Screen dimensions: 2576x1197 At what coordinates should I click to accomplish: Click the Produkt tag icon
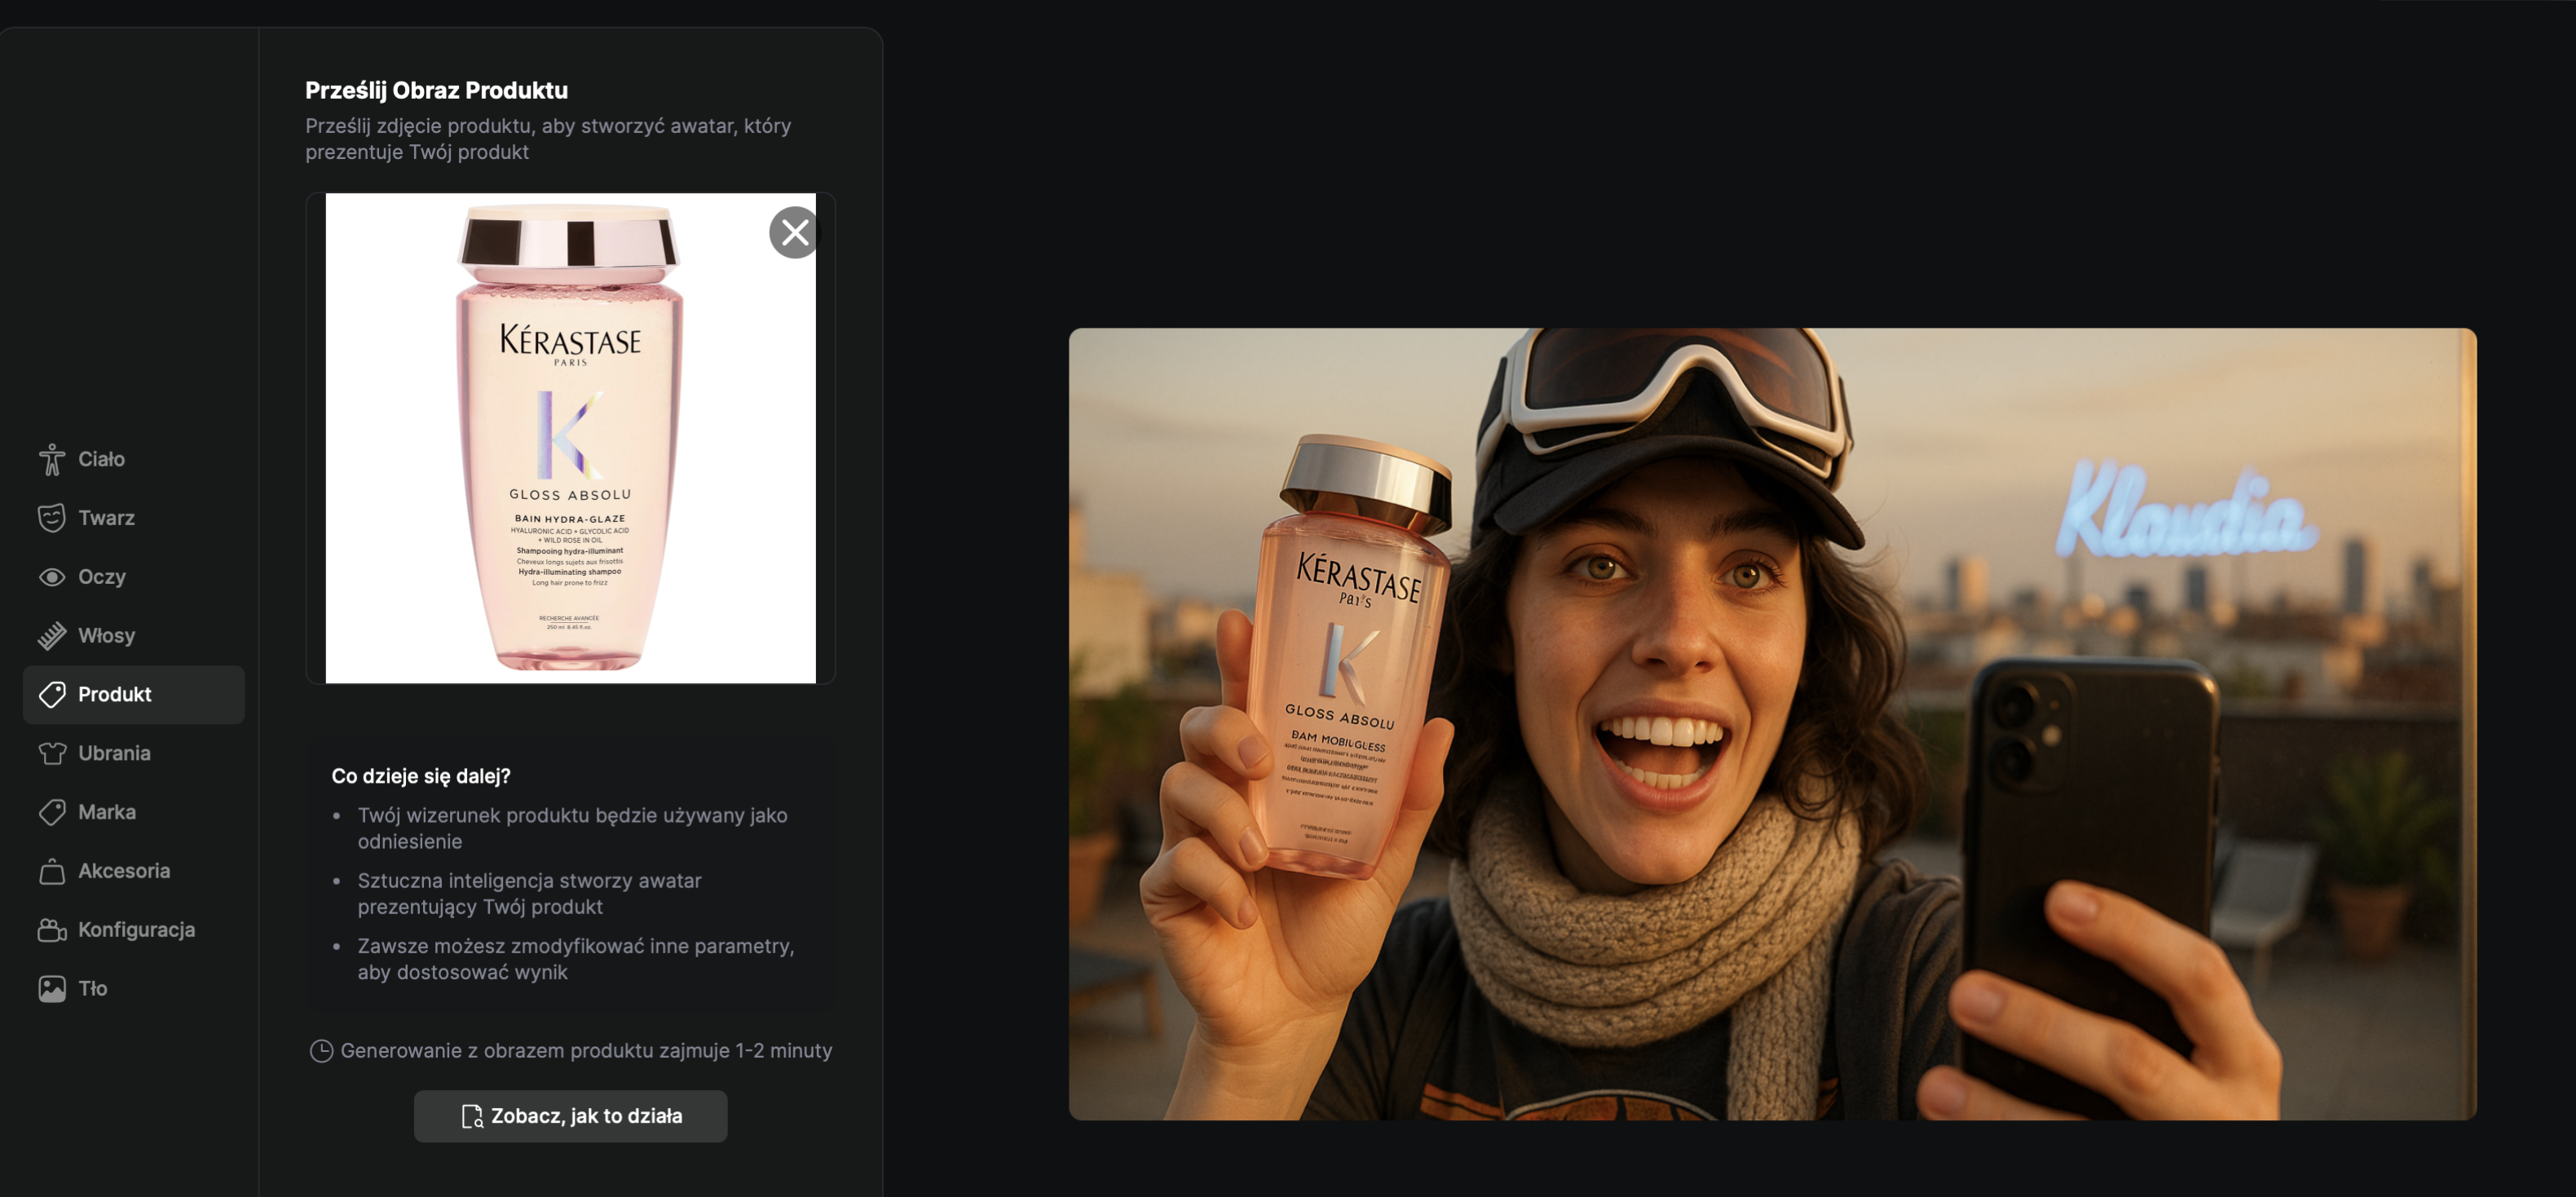(x=52, y=694)
